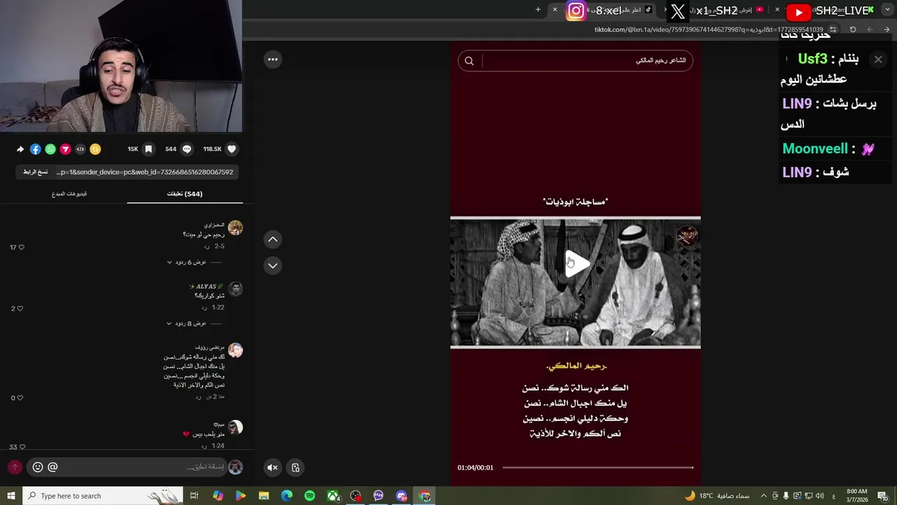897x505 pixels.
Task: Open comments via the speech bubble icon
Action: tap(187, 149)
